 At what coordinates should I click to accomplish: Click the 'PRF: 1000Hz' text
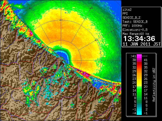click(x=132, y=26)
